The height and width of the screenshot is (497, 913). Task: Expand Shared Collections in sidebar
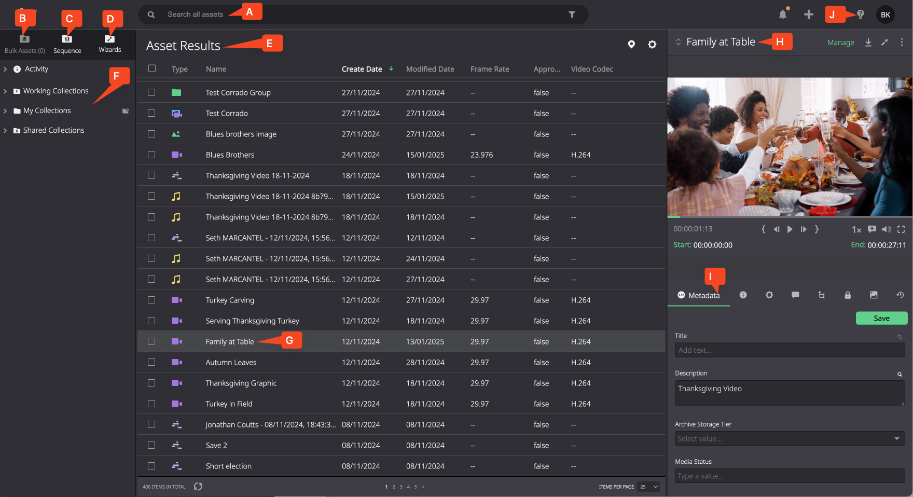click(5, 130)
